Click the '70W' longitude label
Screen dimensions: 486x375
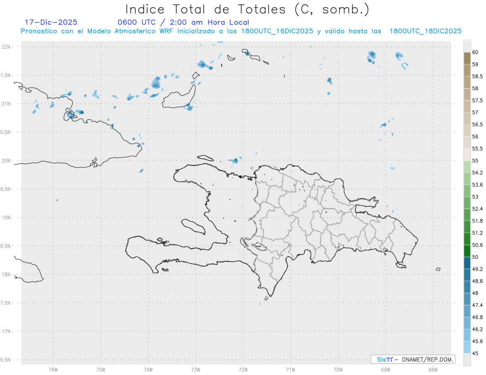(338, 369)
